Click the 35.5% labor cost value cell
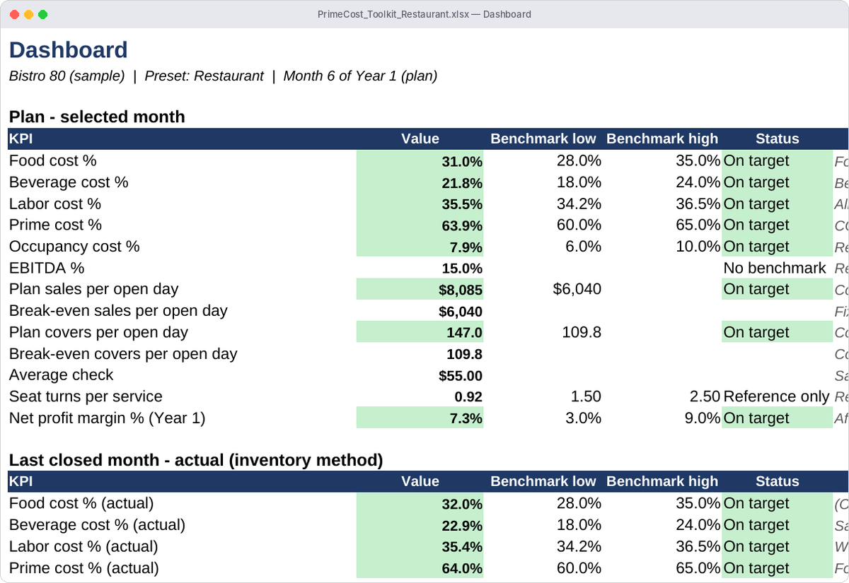This screenshot has height=583, width=849. point(420,204)
